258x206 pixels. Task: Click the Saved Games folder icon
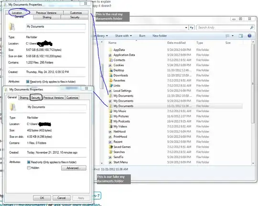click(x=110, y=147)
